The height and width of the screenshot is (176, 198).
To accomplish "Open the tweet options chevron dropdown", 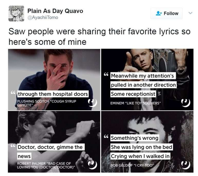I will point(190,13).
